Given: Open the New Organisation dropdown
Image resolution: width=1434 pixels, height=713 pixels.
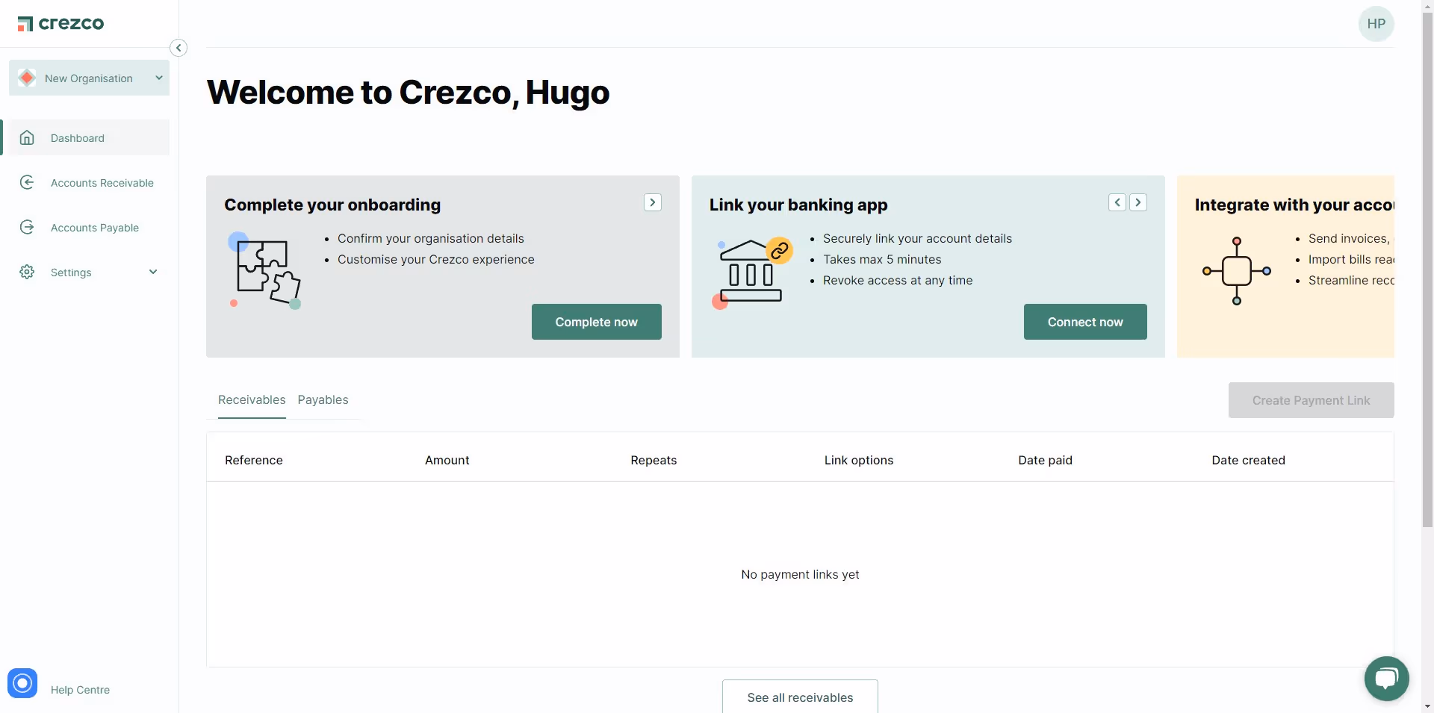Looking at the screenshot, I should (x=89, y=78).
